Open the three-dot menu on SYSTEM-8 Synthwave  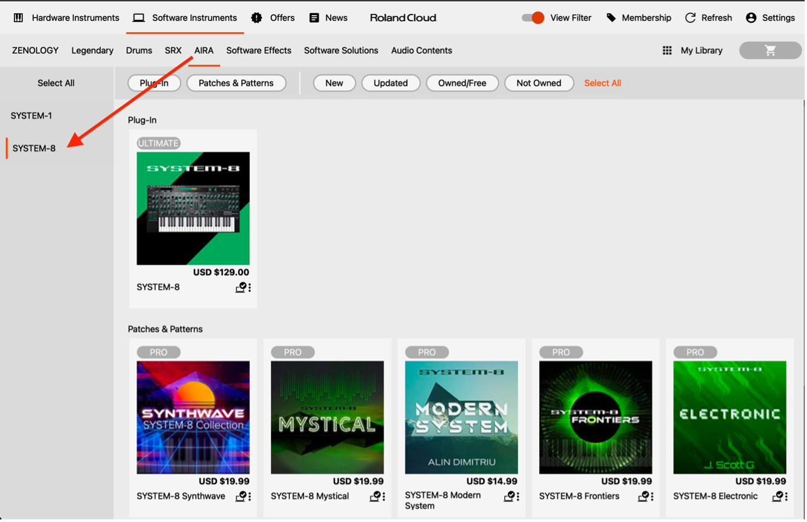click(248, 496)
